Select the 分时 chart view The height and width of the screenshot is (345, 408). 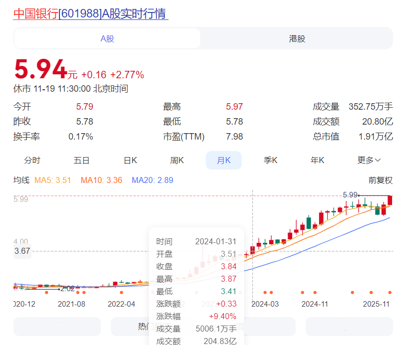pyautogui.click(x=32, y=161)
